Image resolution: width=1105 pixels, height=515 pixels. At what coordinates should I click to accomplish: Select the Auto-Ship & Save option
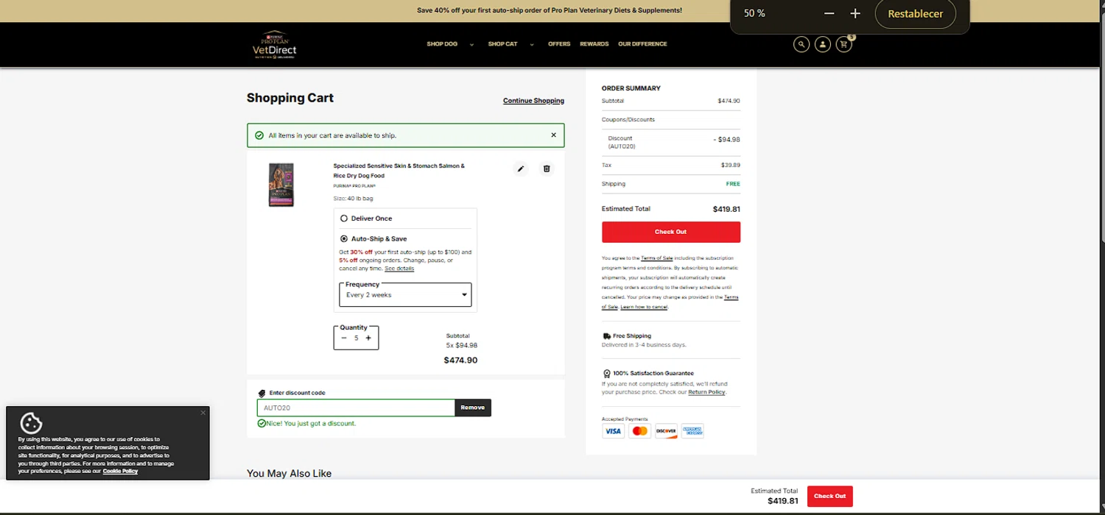(x=344, y=239)
